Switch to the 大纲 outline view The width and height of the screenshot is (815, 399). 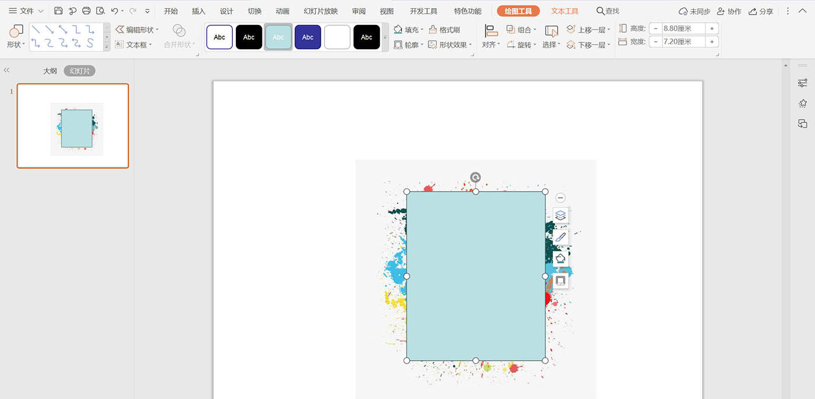click(x=50, y=71)
